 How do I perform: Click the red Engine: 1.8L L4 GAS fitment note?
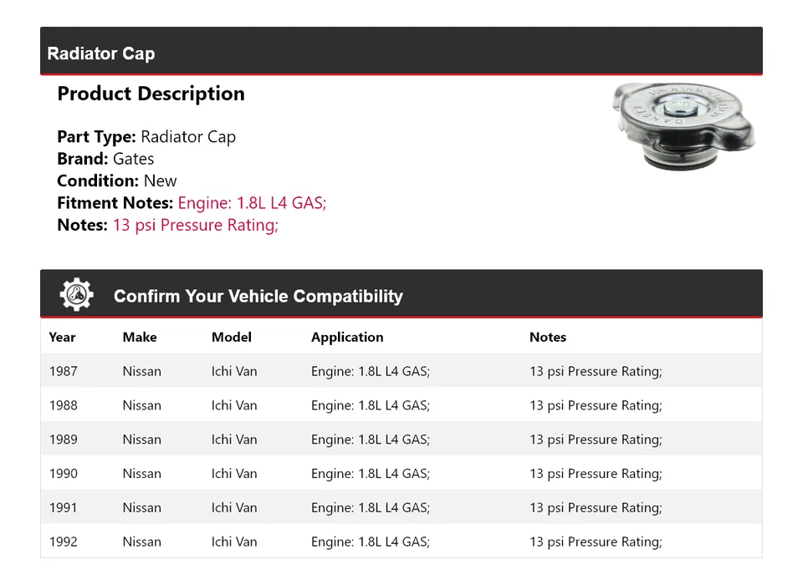tap(252, 202)
